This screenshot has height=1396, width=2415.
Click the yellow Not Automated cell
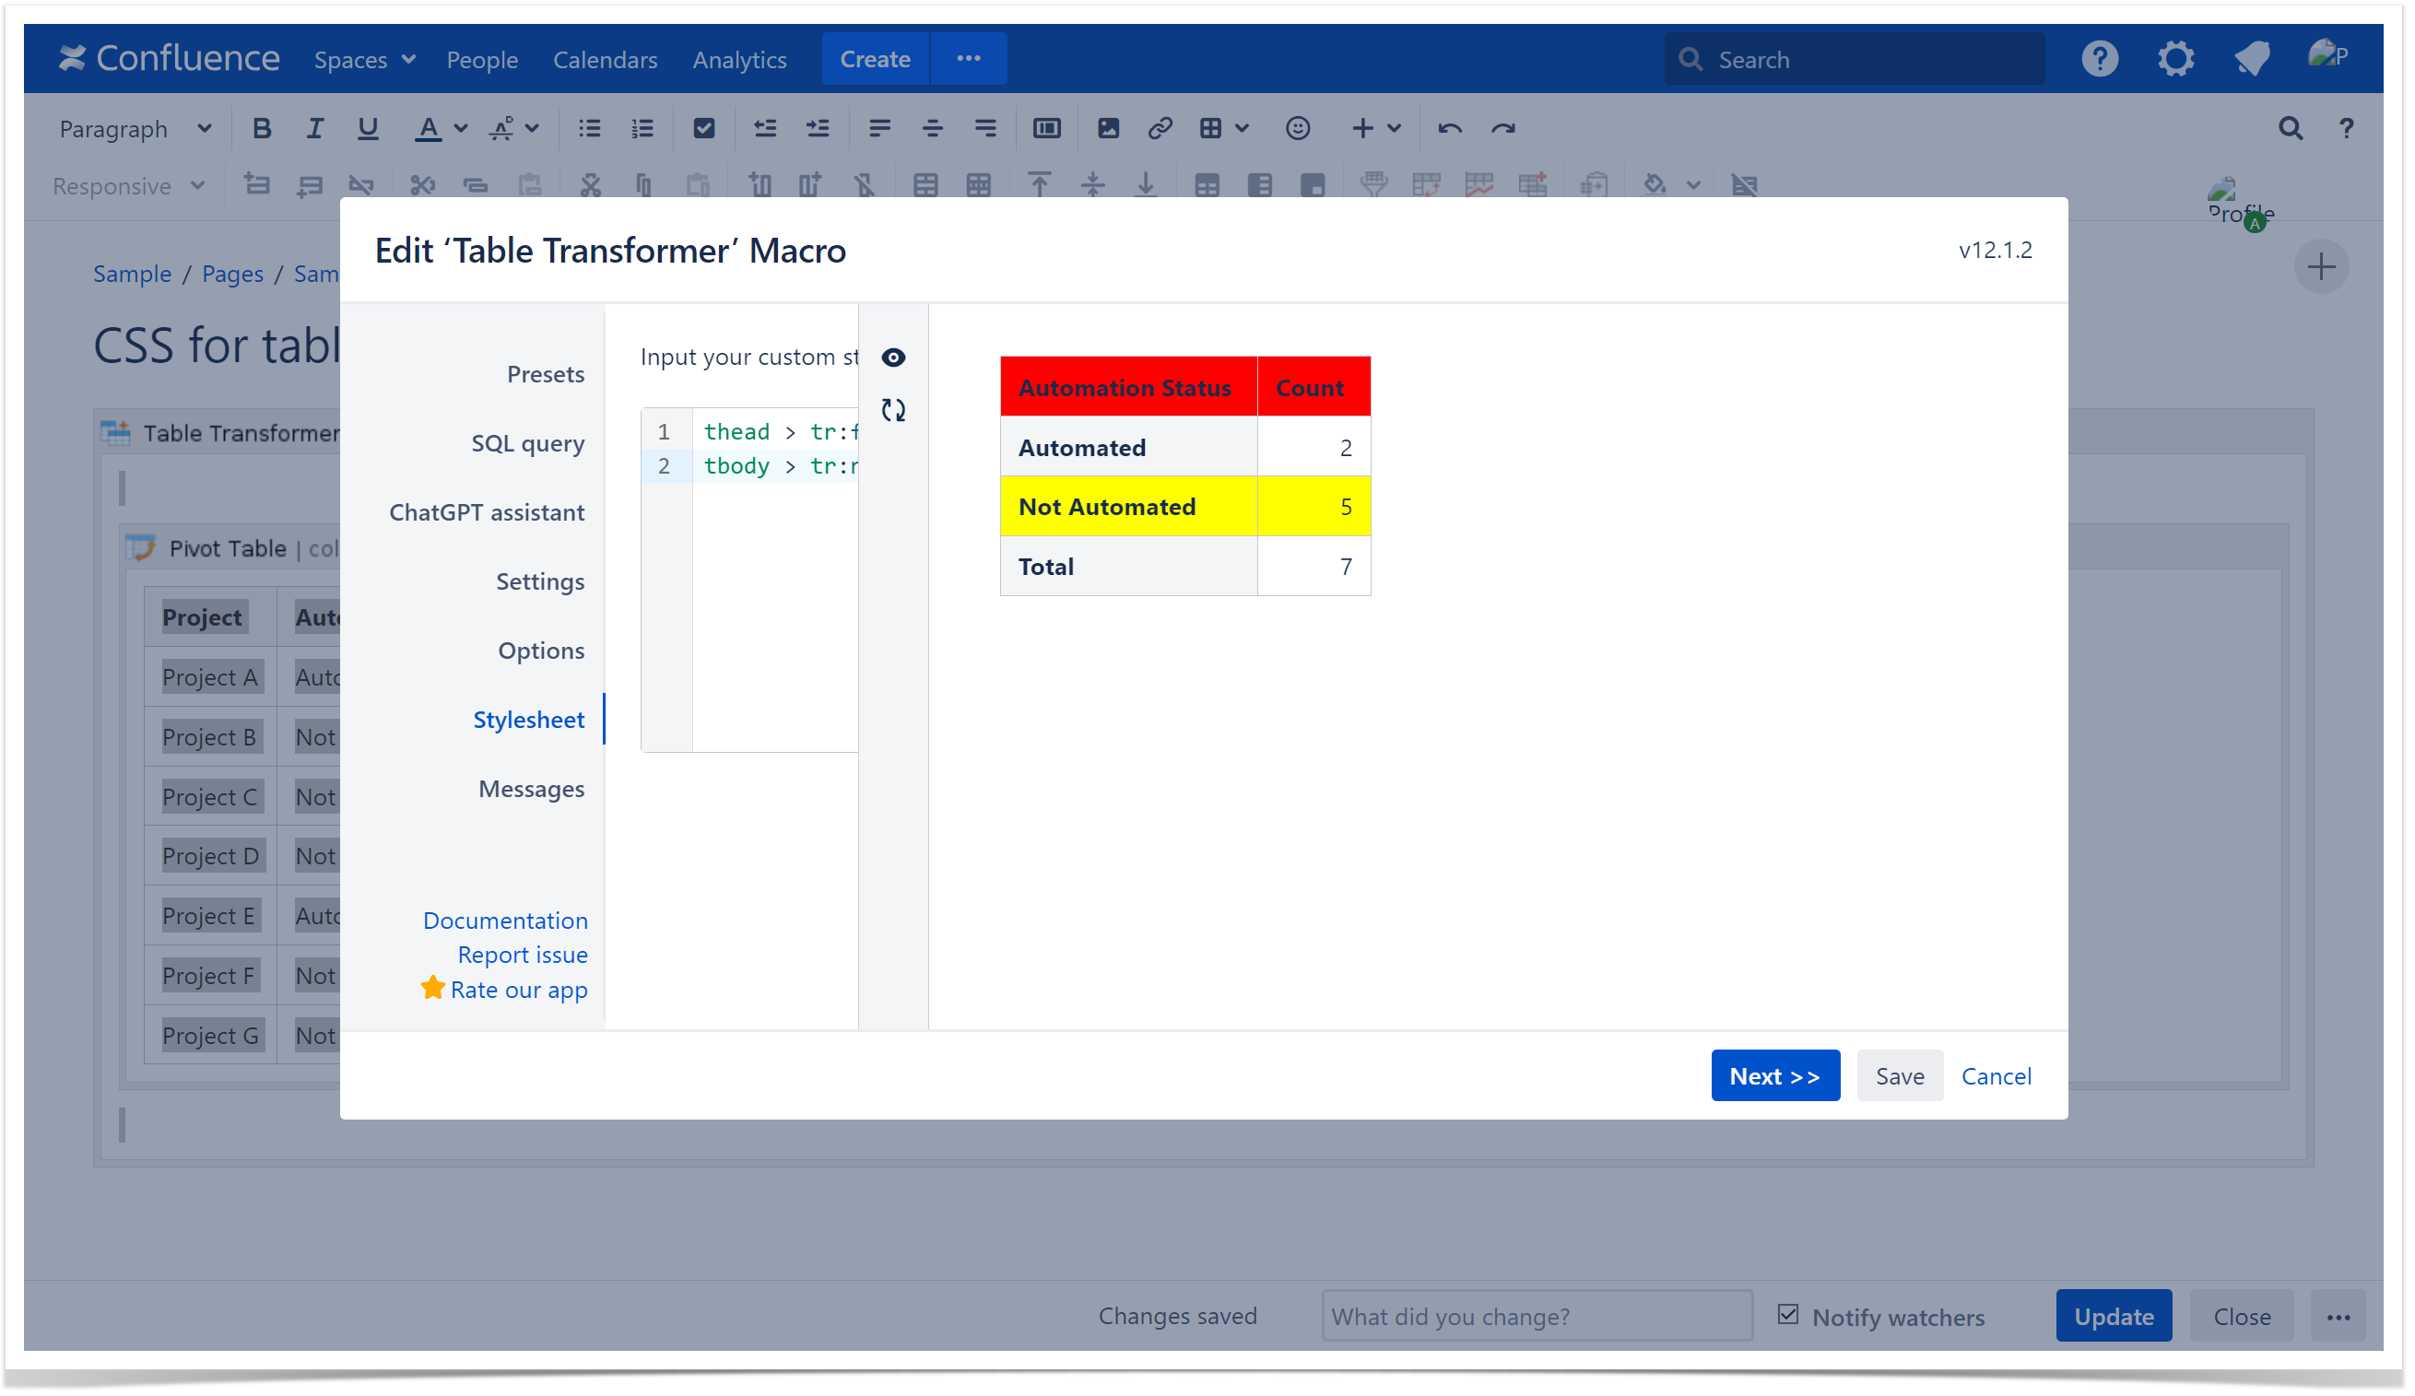tap(1128, 506)
